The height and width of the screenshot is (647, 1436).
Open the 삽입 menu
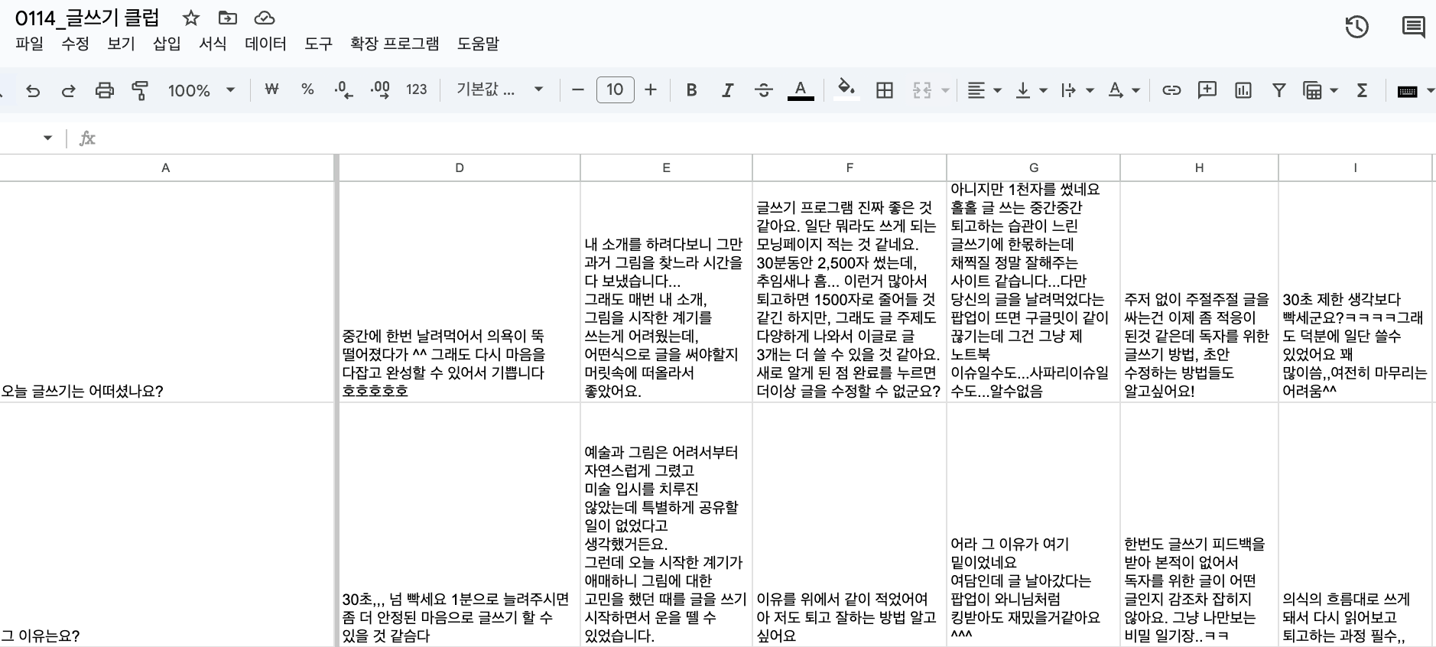coord(167,44)
